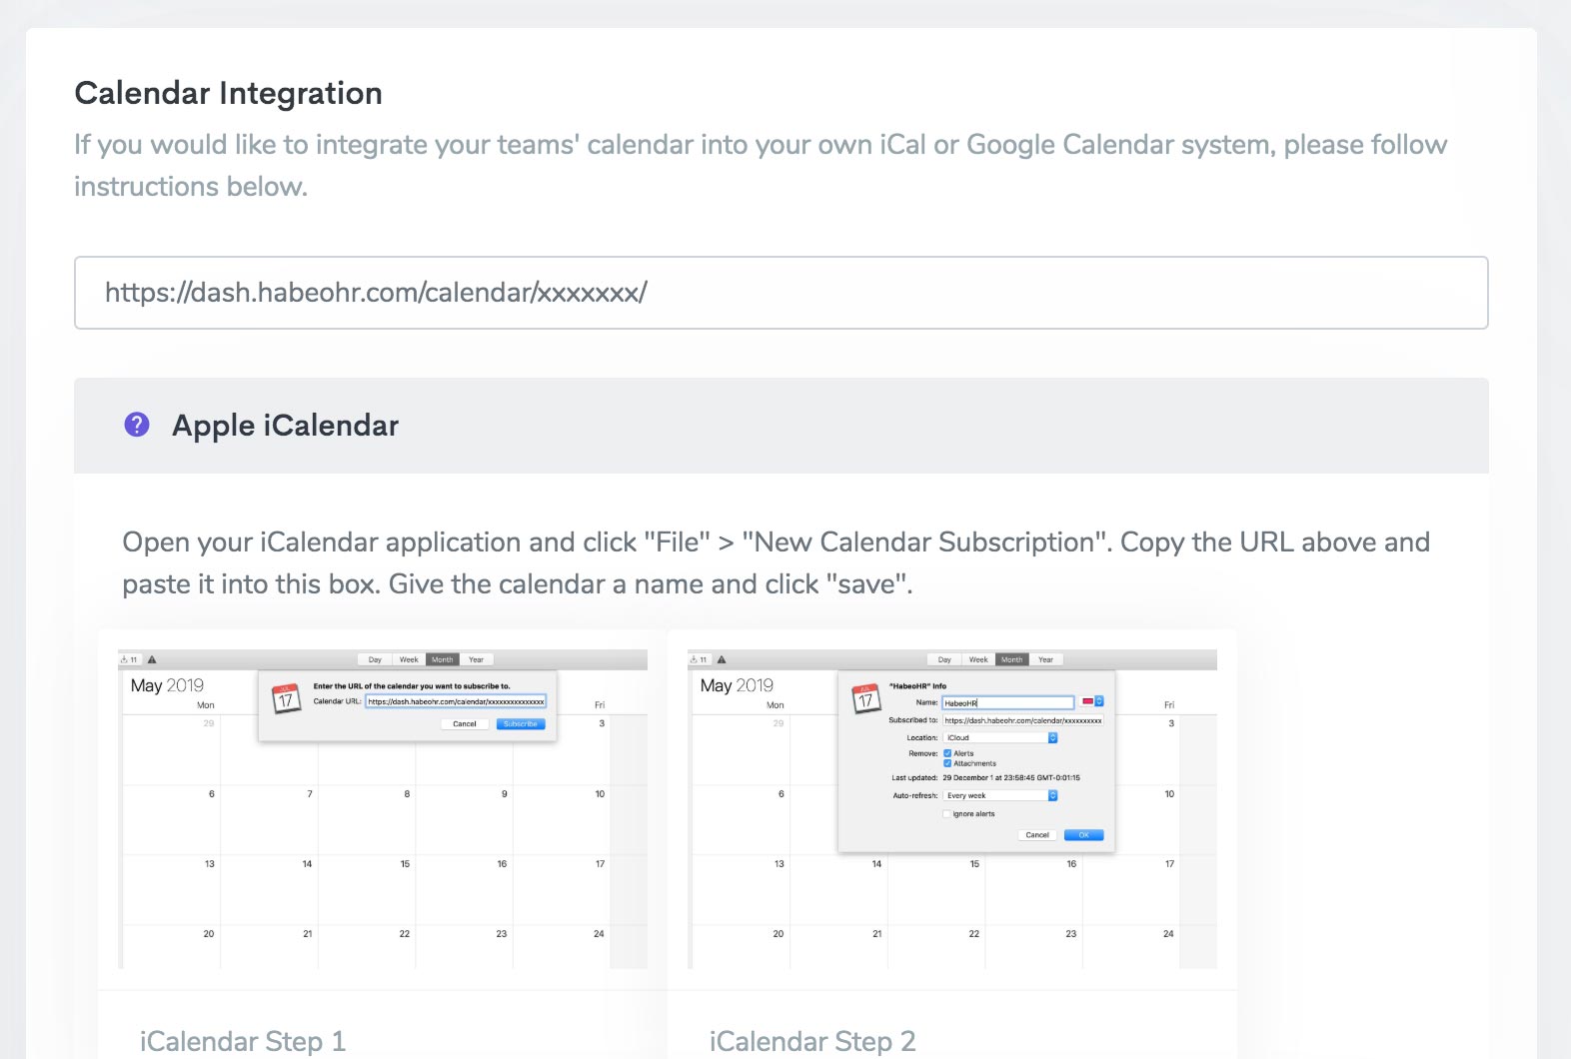Enable the Ignore alerts checkbox
The height and width of the screenshot is (1059, 1571).
tap(947, 814)
